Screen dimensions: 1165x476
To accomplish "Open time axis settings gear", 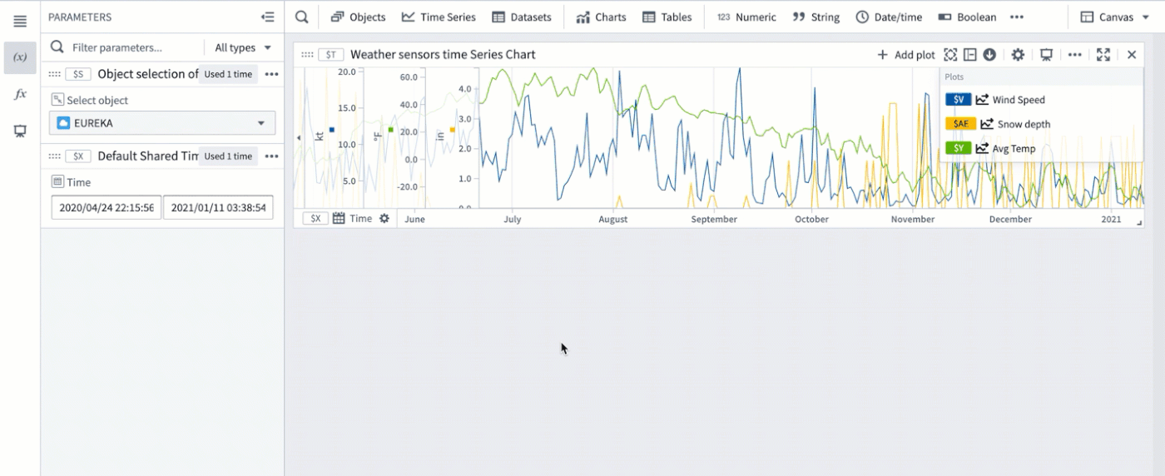I will click(384, 218).
